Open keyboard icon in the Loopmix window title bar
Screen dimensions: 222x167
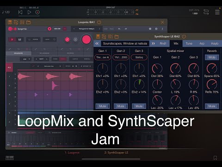tap(10, 22)
